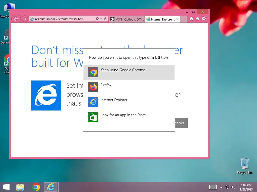Click the network tray icon
This screenshot has height=192, width=257.
coord(227,187)
